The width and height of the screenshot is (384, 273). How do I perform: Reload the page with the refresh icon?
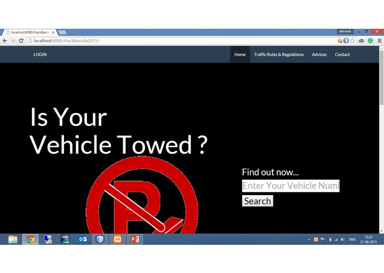tap(21, 41)
